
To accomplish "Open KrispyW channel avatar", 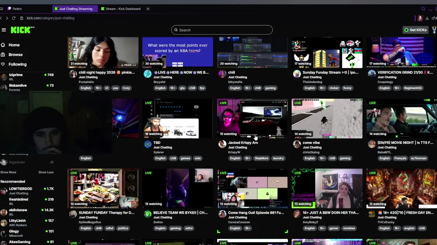I will (222, 144).
